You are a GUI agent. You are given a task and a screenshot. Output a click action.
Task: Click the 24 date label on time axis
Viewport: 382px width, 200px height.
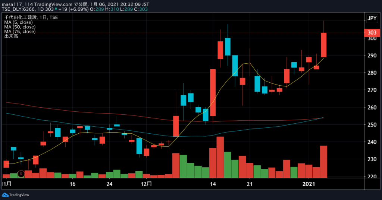(x=109, y=184)
